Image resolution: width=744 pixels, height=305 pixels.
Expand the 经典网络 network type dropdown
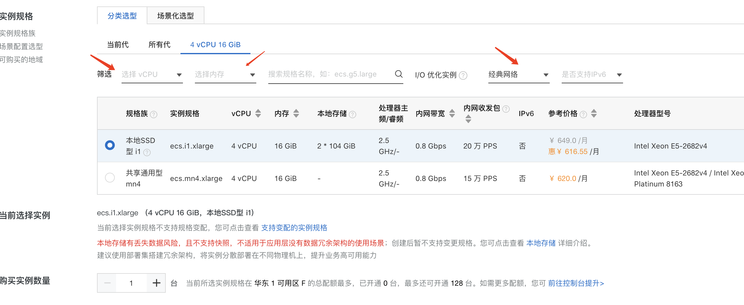518,75
